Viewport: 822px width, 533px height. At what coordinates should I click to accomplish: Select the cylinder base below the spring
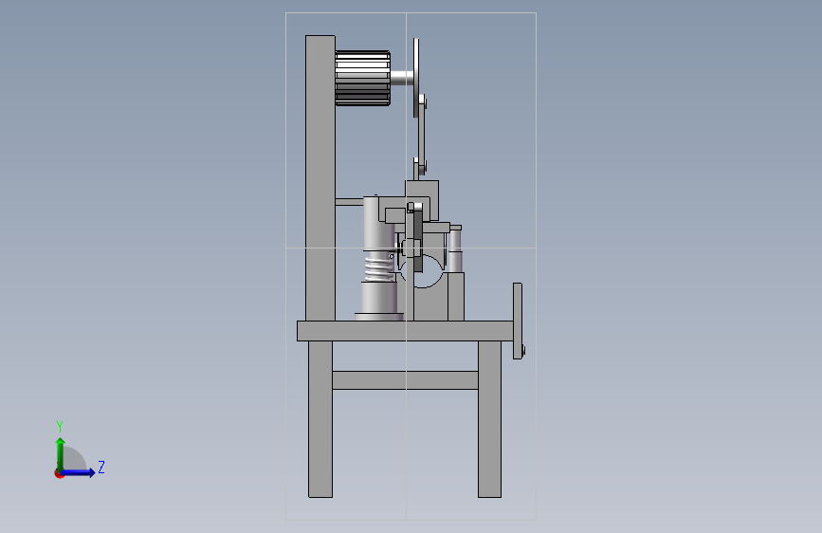(x=379, y=300)
